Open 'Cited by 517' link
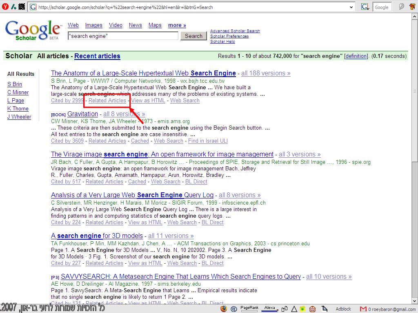 coord(66,182)
